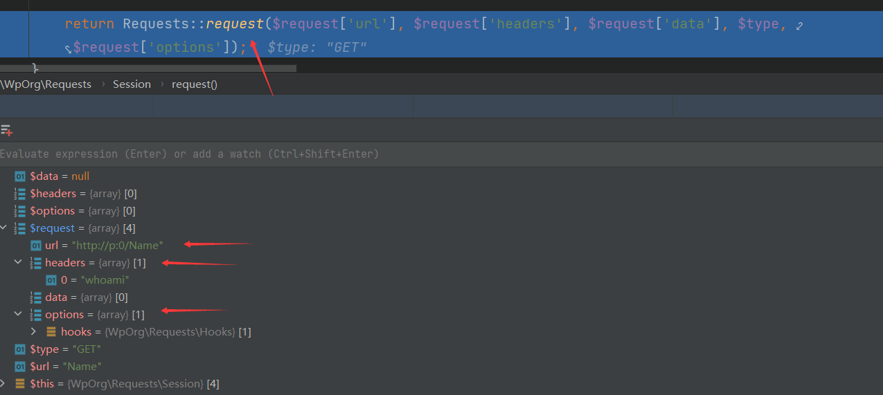Click the request() breadcrumb item
This screenshot has height=395, width=883.
pos(195,84)
